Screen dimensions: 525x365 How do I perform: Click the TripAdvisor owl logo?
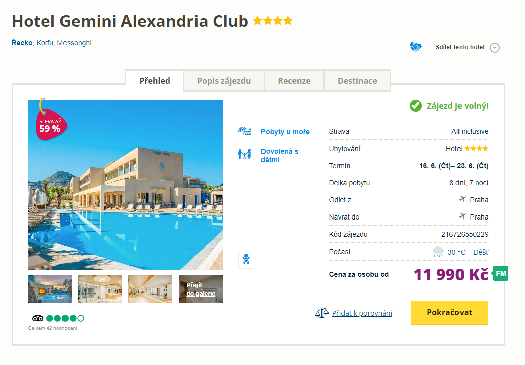click(x=38, y=318)
